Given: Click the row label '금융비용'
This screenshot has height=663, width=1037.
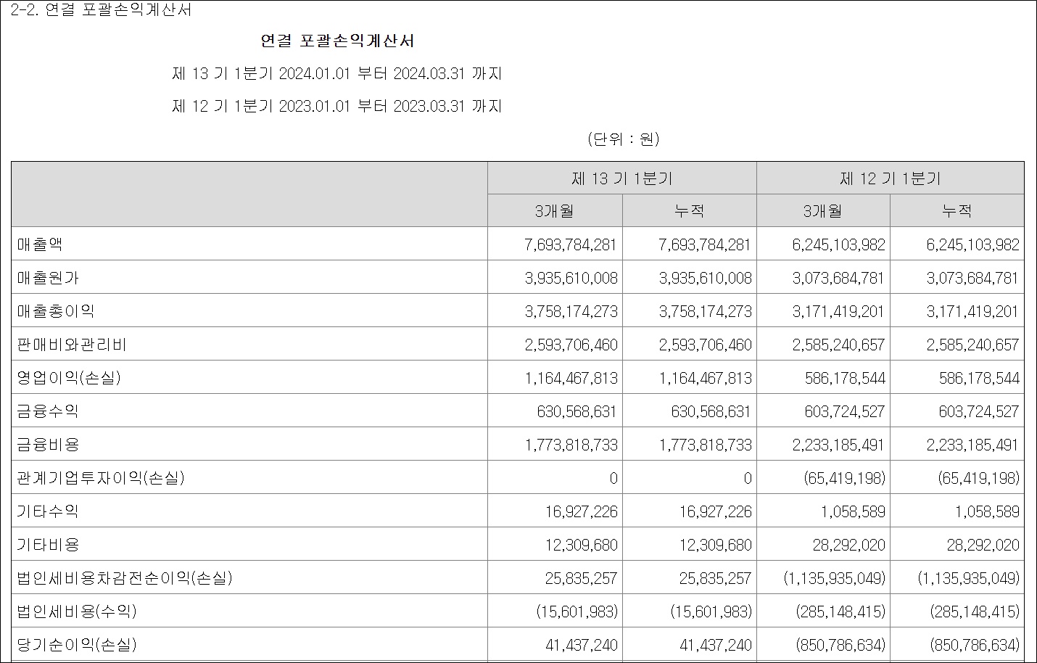Looking at the screenshot, I should [x=48, y=445].
